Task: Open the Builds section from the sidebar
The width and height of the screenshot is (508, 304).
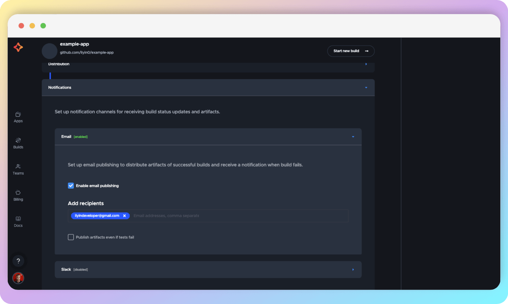Action: (x=18, y=142)
